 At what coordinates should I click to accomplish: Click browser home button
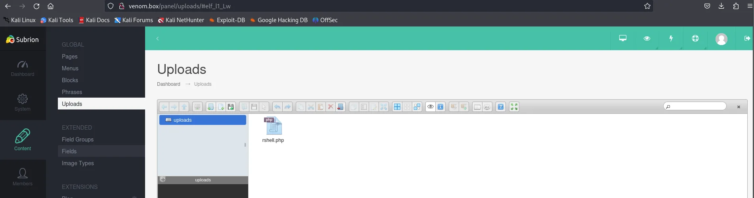(x=50, y=6)
